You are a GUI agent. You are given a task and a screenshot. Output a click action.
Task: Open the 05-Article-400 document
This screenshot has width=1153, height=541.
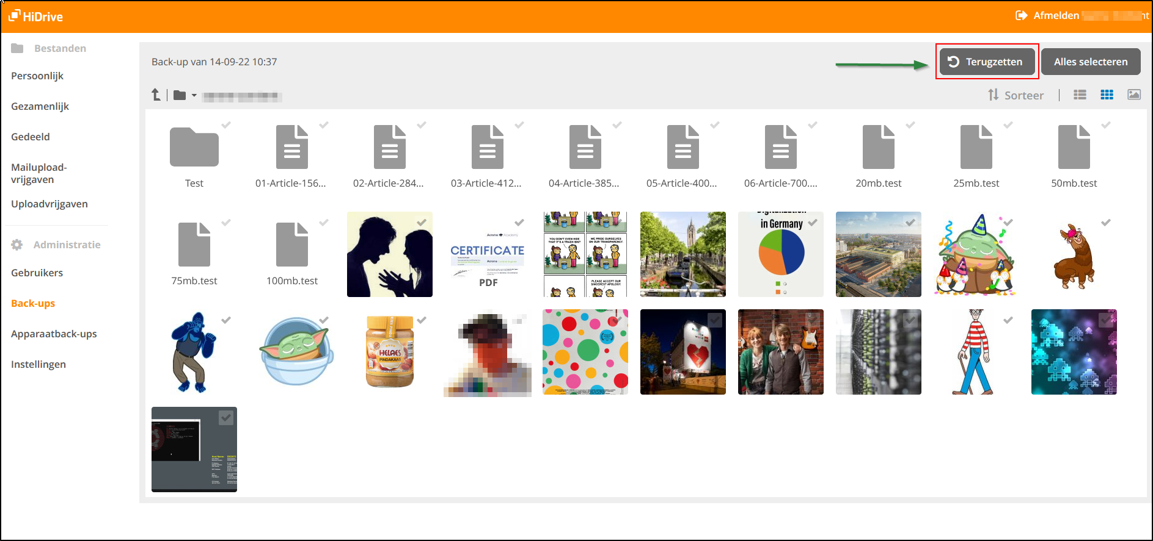tap(683, 147)
